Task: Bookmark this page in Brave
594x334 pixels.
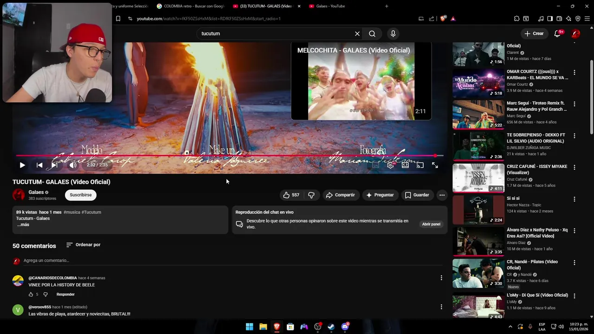Action: pyautogui.click(x=118, y=19)
